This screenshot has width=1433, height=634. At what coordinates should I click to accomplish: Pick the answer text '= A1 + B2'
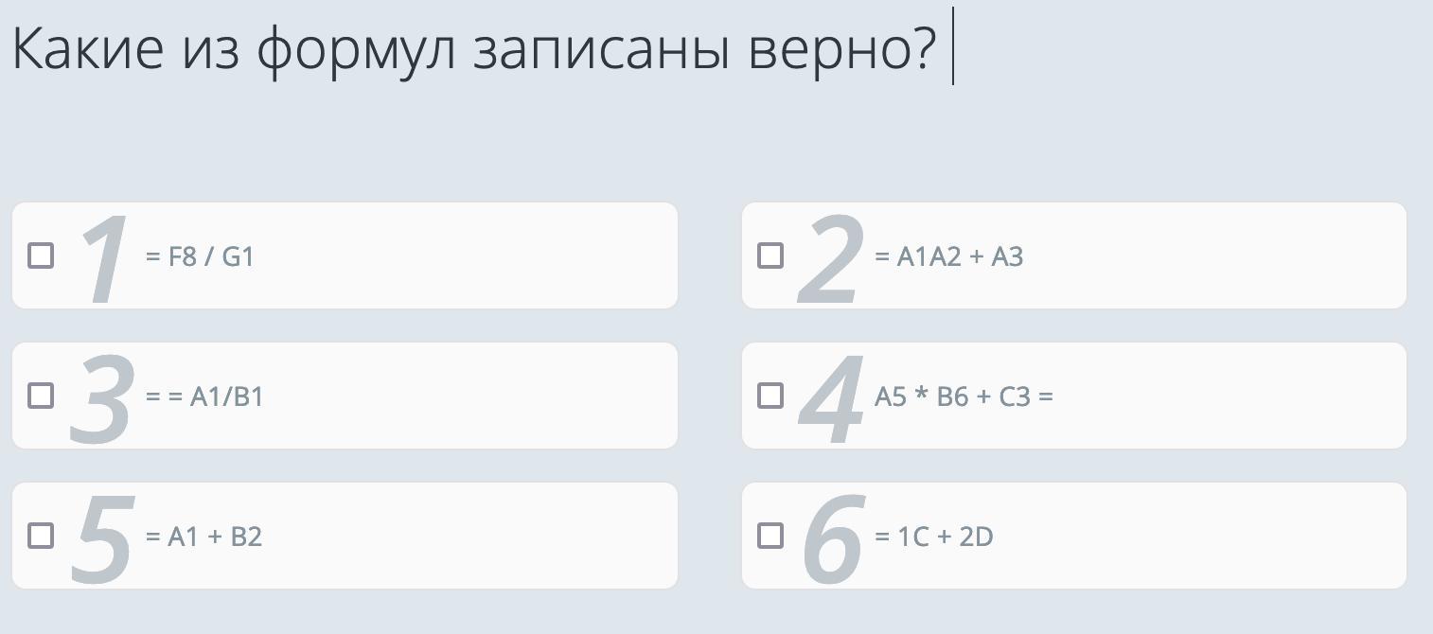pos(203,537)
